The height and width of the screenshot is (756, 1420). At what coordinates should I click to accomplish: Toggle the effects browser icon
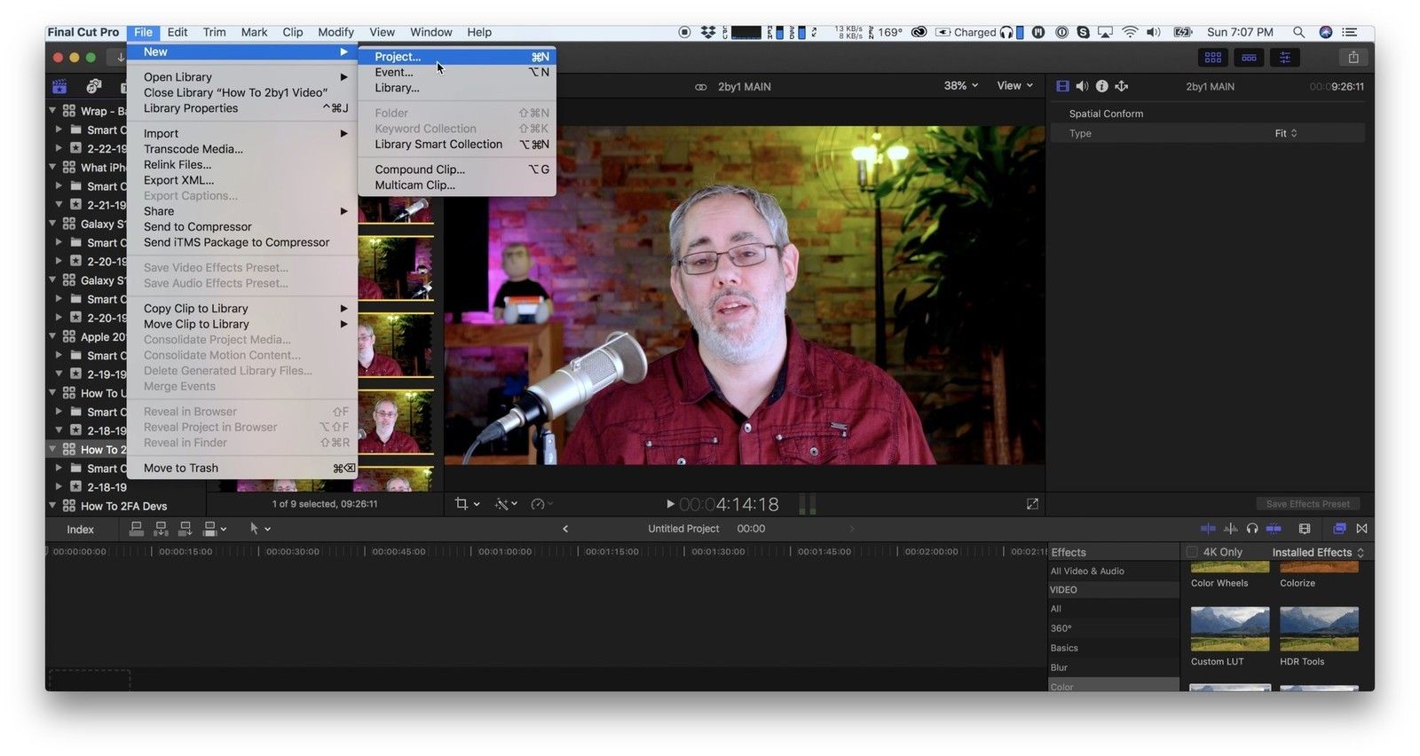point(1339,529)
